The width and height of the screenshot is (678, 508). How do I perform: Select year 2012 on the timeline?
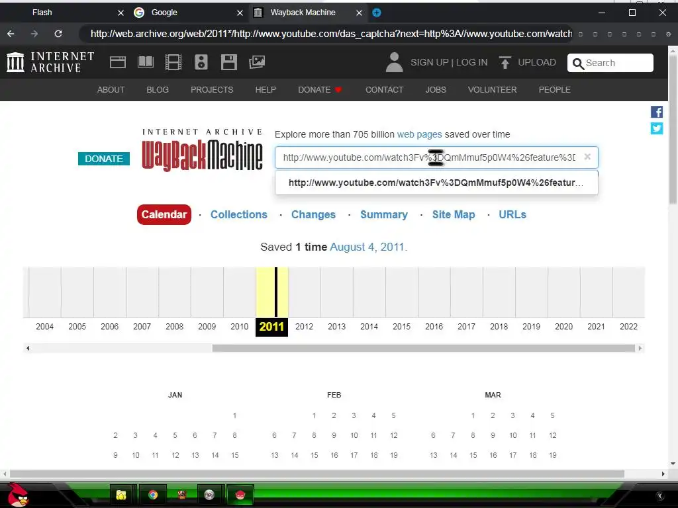point(305,327)
